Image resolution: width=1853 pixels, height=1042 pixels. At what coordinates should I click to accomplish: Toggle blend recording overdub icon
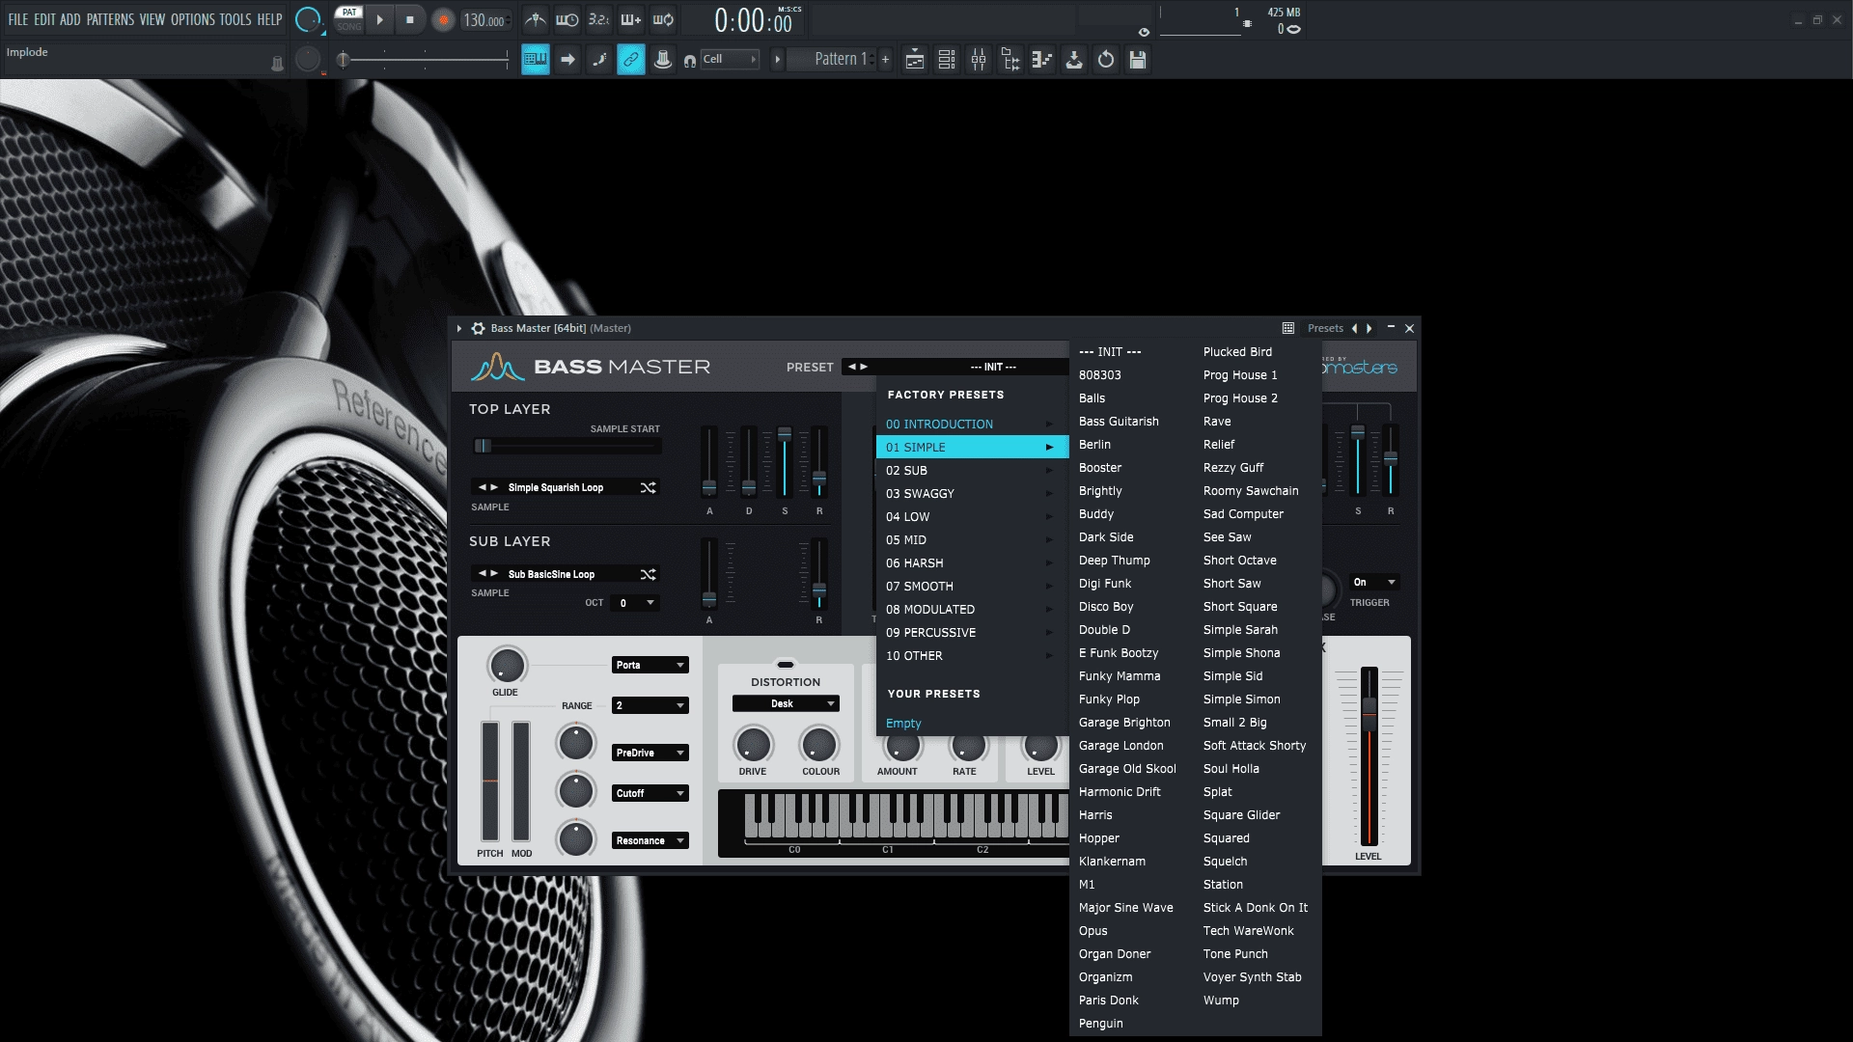pyautogui.click(x=631, y=19)
